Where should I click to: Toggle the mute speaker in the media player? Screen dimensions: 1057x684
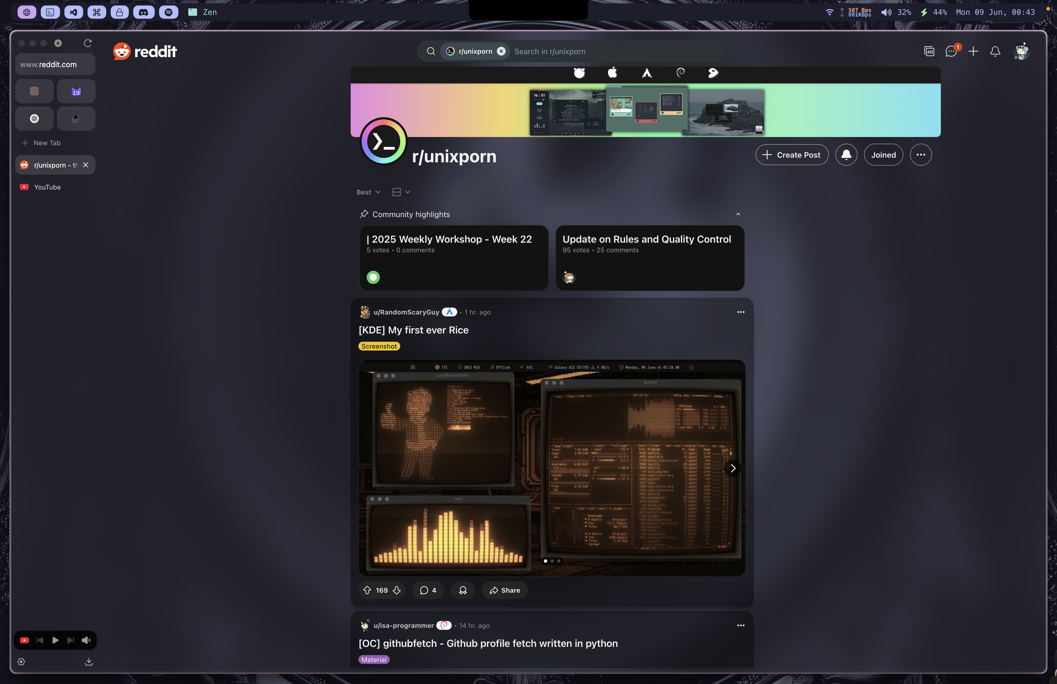pyautogui.click(x=86, y=640)
